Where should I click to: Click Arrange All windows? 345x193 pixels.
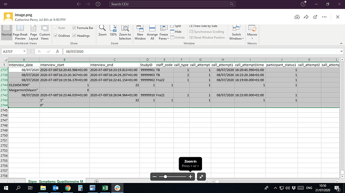[x=152, y=32]
